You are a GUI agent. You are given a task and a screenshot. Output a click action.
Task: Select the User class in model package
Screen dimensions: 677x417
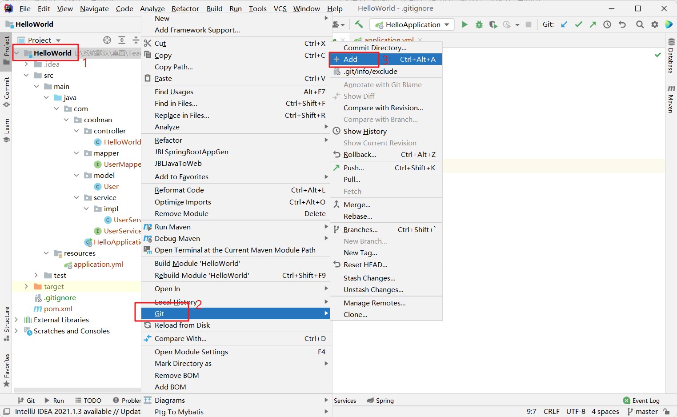tap(107, 186)
